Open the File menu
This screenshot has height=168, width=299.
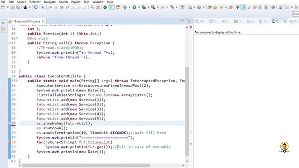pos(3,2)
